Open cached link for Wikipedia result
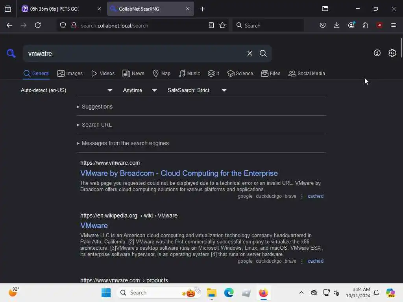 (315, 261)
